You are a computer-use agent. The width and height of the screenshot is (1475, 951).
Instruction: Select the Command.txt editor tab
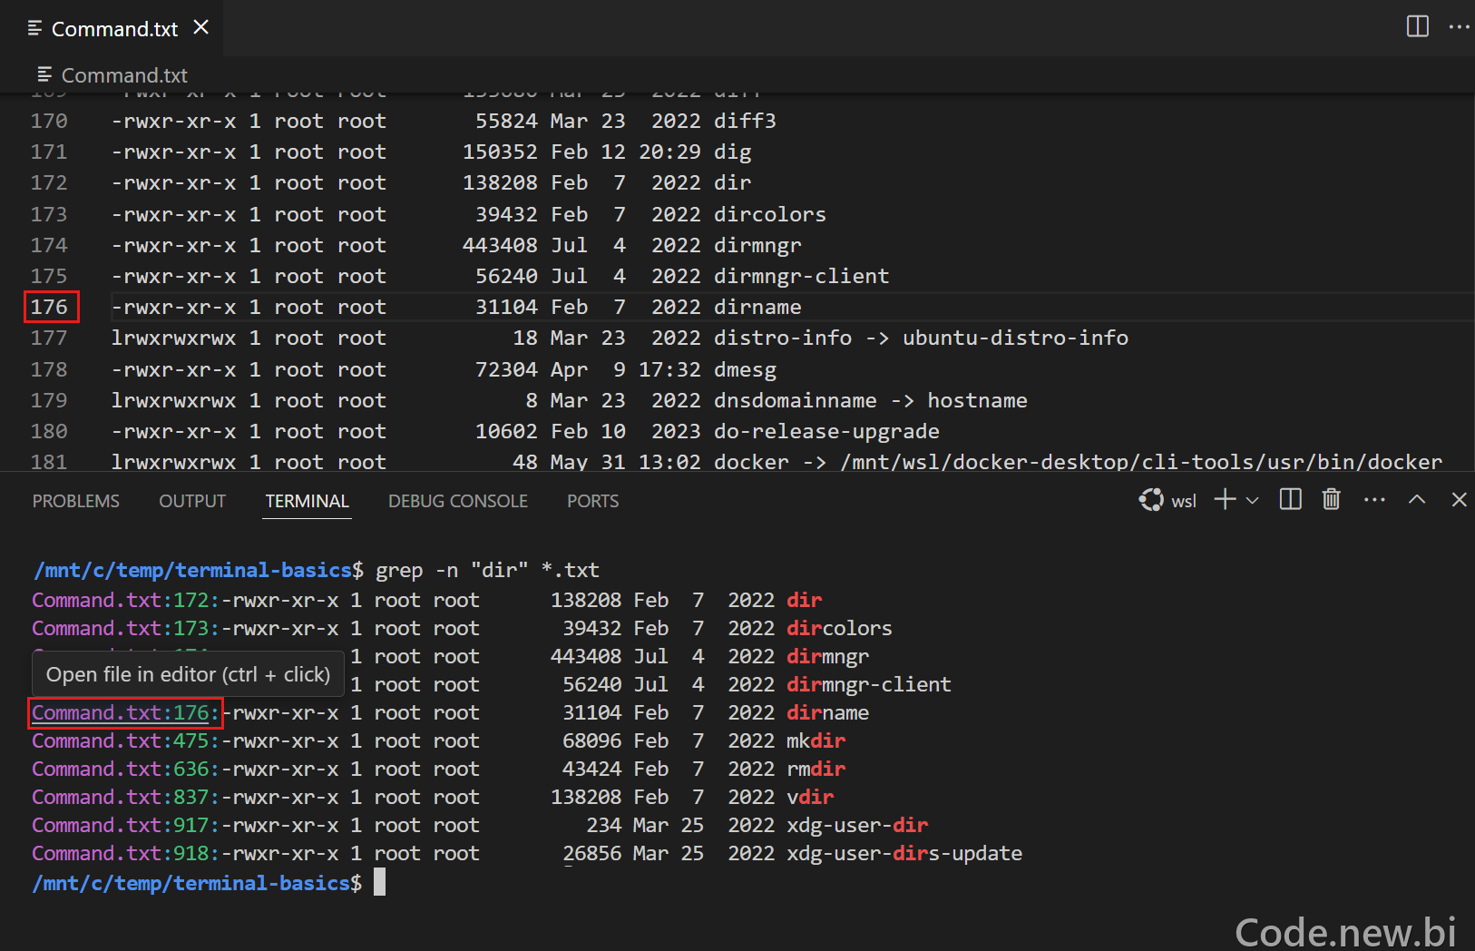tap(112, 28)
